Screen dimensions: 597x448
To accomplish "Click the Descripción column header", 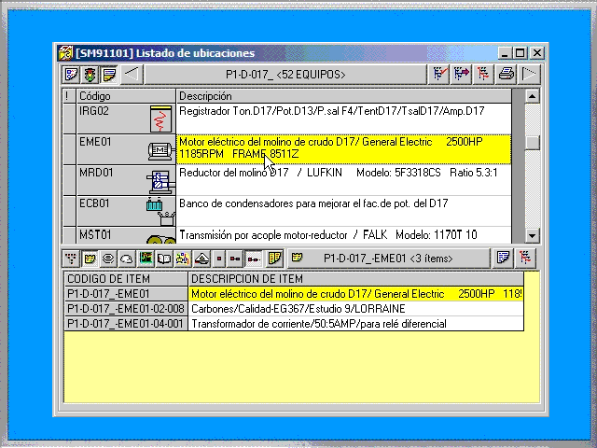I will (x=343, y=96).
